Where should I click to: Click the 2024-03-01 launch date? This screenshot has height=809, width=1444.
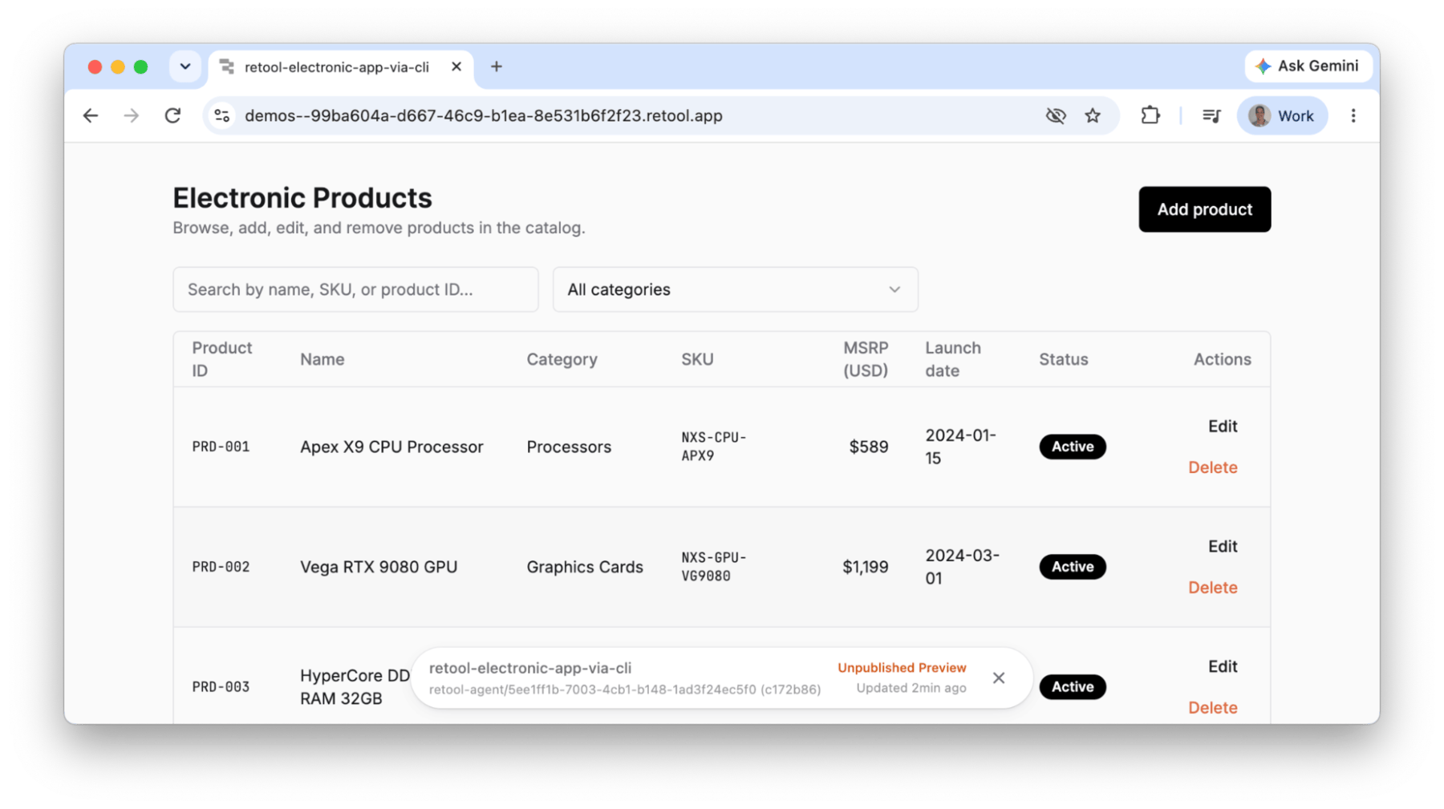pyautogui.click(x=962, y=567)
